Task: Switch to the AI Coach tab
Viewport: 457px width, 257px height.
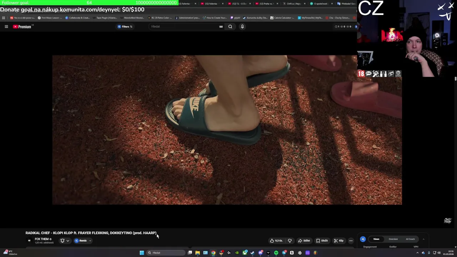Action: pos(410,239)
